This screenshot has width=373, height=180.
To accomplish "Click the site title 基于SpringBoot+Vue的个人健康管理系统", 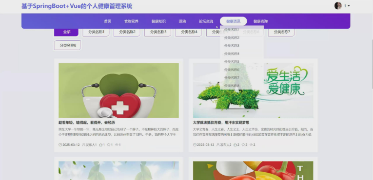I will [x=77, y=6].
